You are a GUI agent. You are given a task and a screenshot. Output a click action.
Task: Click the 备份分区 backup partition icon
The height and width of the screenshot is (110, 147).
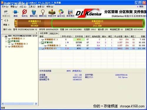[61, 13]
